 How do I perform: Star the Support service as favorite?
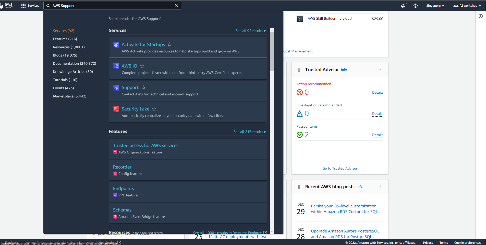143,87
